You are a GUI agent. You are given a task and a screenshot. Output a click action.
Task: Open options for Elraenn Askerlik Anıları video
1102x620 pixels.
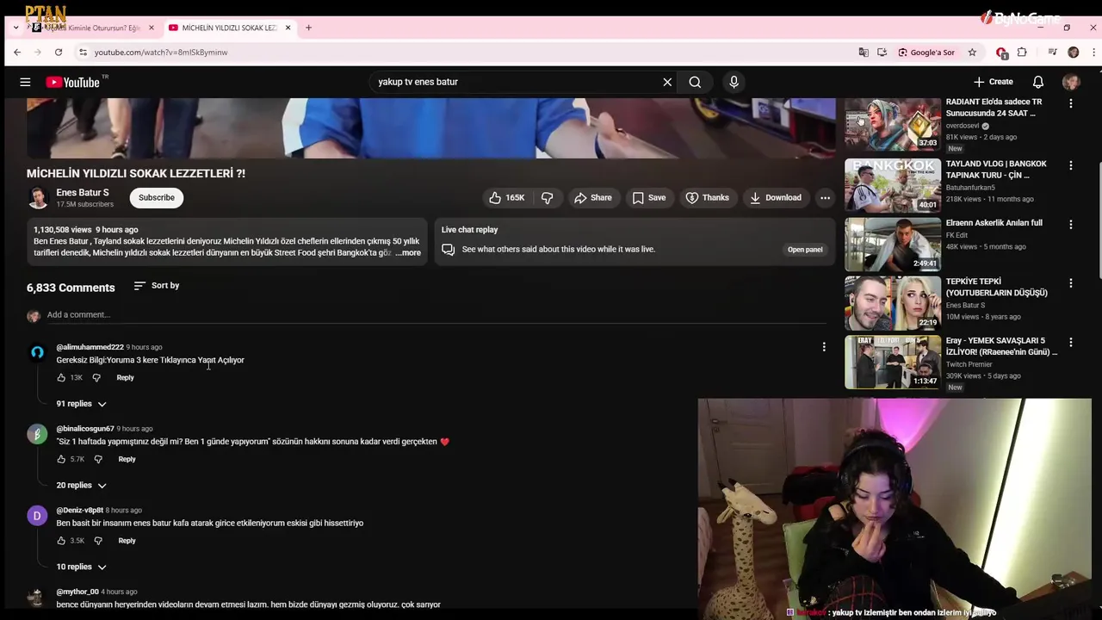point(1071,224)
